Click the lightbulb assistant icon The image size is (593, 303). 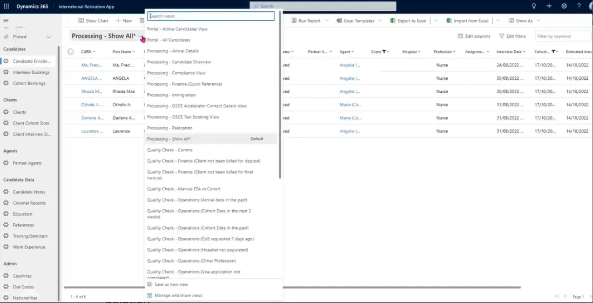pos(534,6)
